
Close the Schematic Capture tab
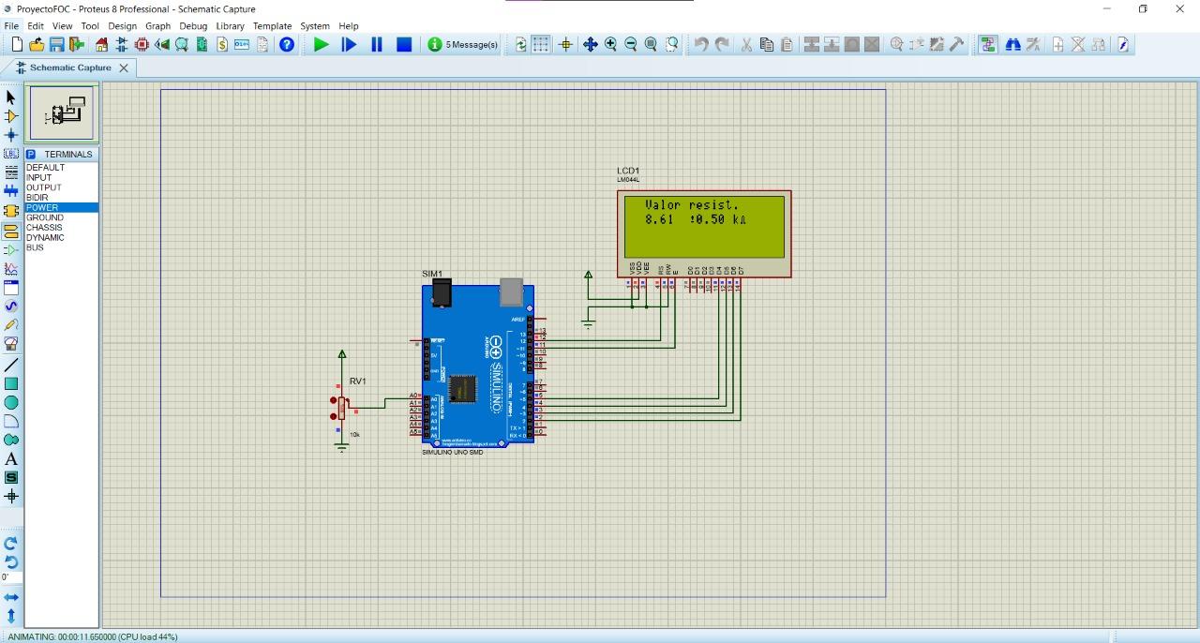click(x=124, y=67)
